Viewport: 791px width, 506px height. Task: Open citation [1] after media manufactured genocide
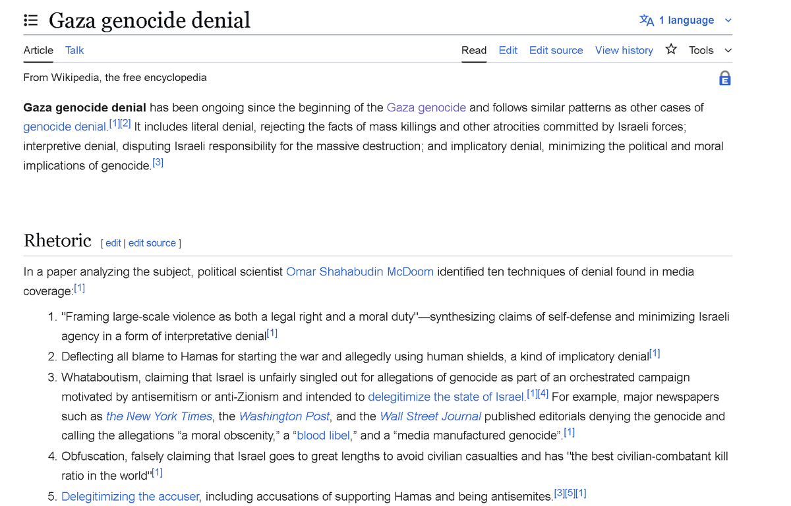tap(570, 433)
